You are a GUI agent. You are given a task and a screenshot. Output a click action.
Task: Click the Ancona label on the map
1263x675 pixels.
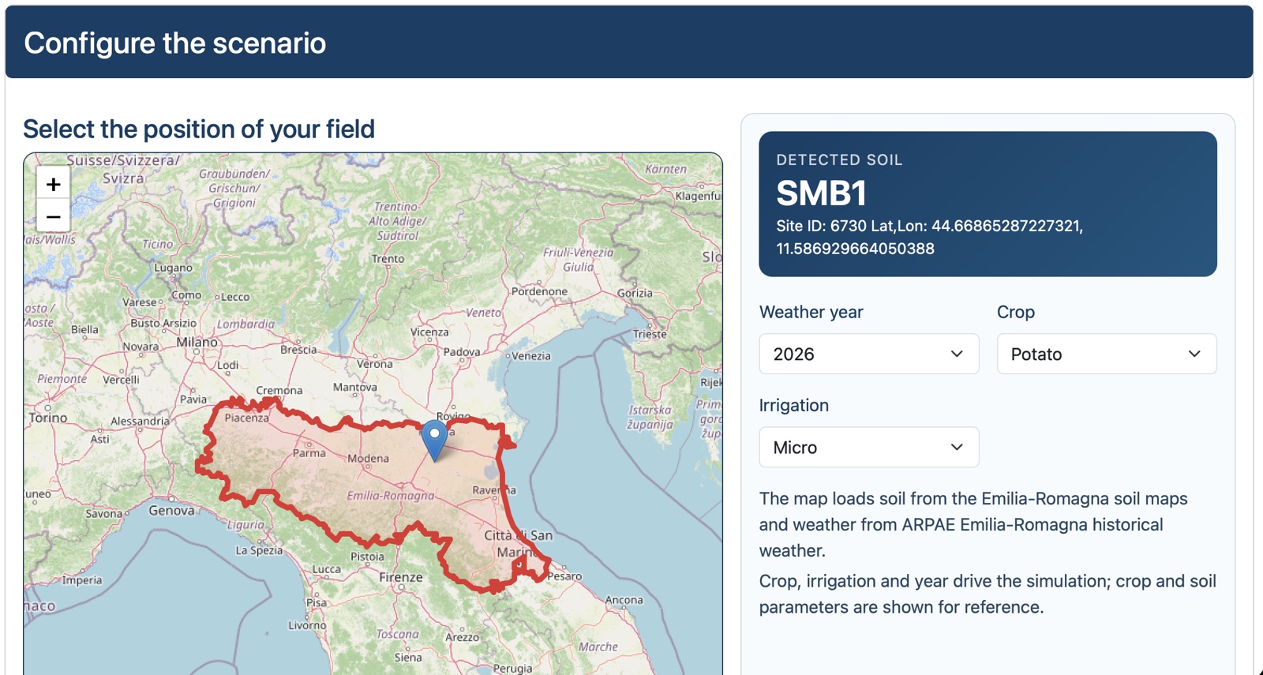(x=624, y=600)
